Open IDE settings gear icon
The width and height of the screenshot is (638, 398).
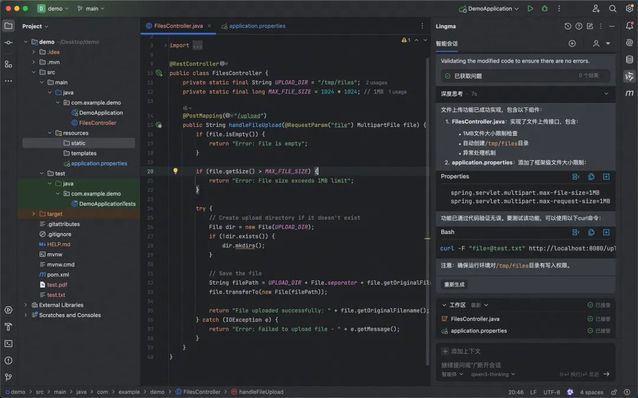[x=630, y=8]
